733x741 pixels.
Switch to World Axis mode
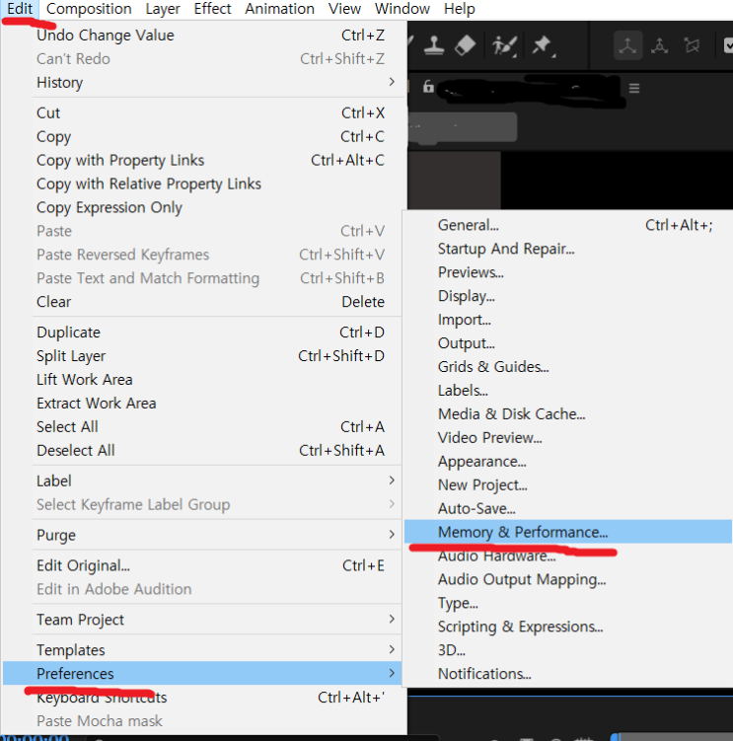(x=659, y=45)
